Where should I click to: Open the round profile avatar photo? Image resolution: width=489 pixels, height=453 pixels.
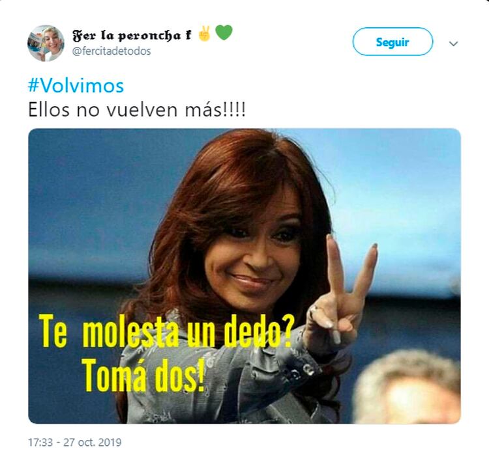[x=46, y=43]
